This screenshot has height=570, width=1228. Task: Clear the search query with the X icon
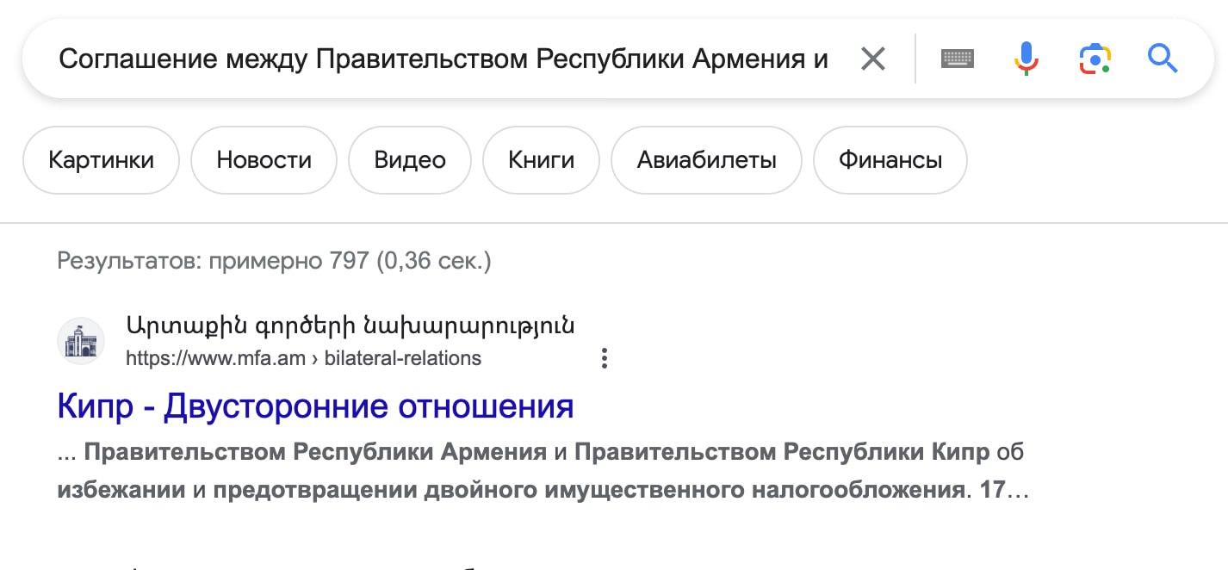pyautogui.click(x=873, y=59)
